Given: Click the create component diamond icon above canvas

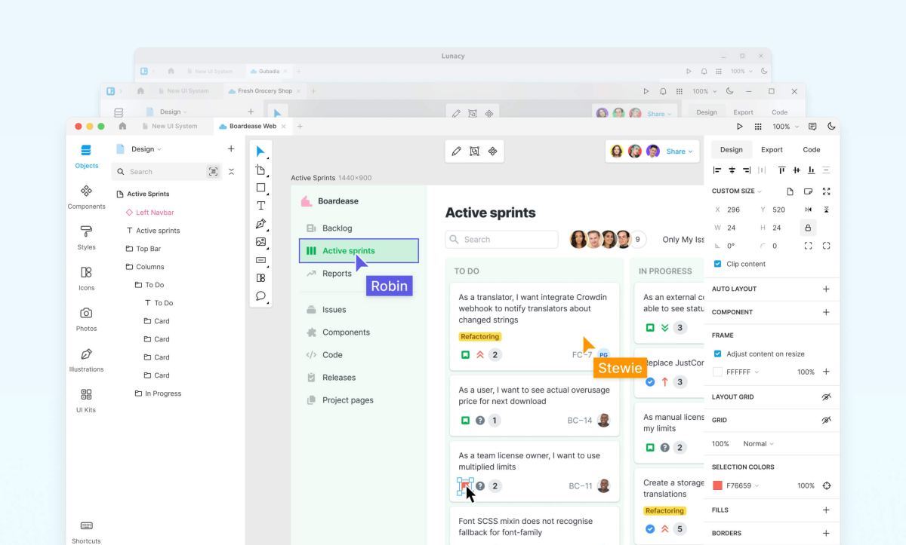Looking at the screenshot, I should [x=492, y=152].
